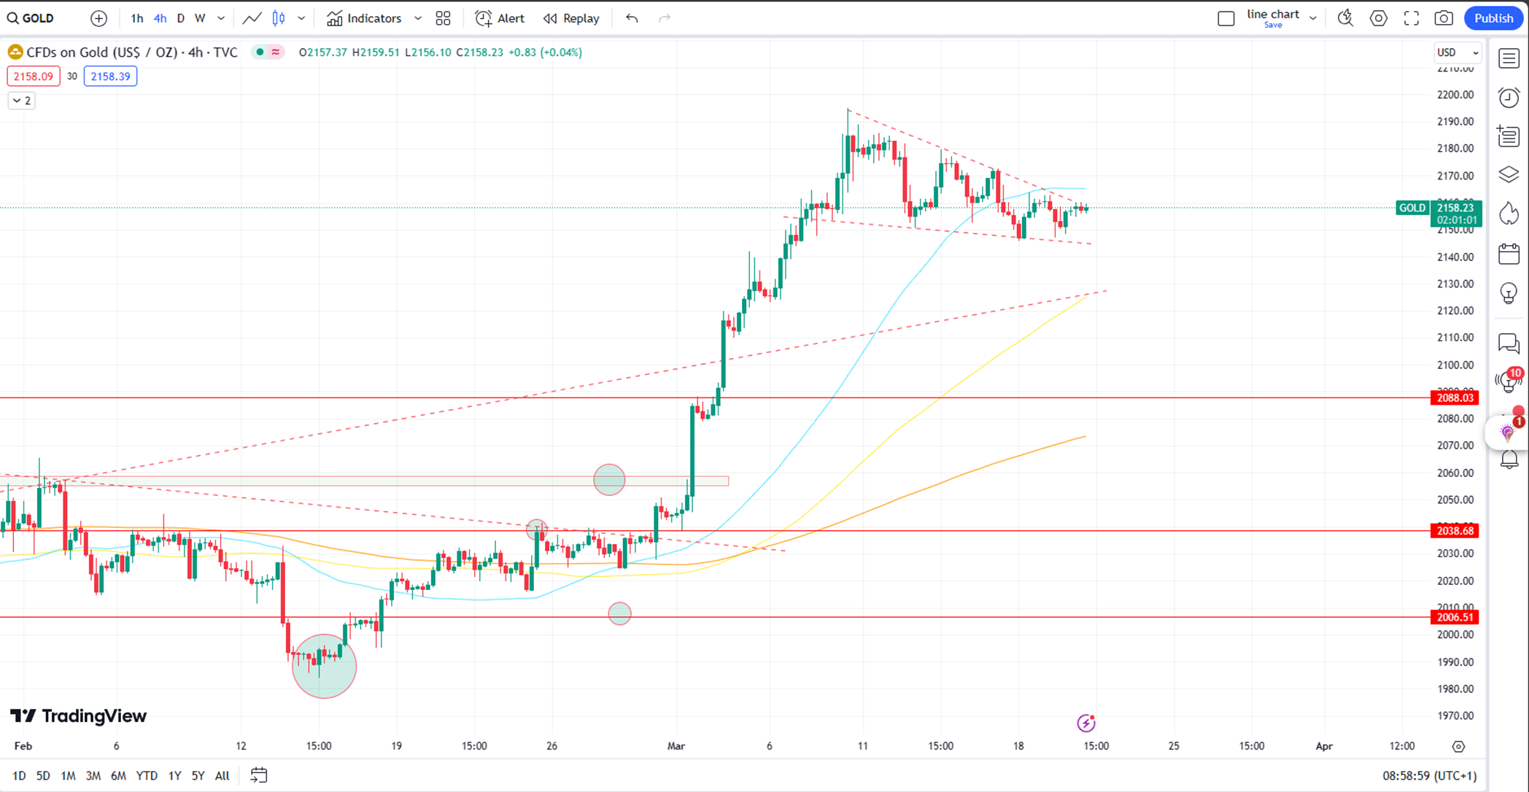Publish the chart idea
This screenshot has height=792, width=1529.
coord(1493,18)
